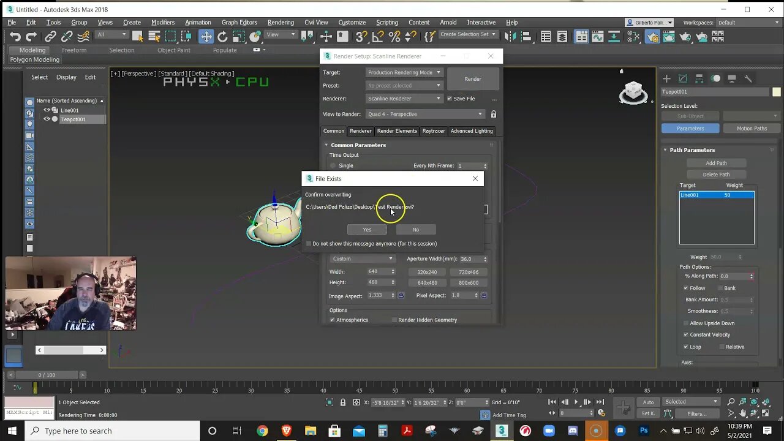Select the Single time output radio
The height and width of the screenshot is (441, 784).
(x=333, y=166)
